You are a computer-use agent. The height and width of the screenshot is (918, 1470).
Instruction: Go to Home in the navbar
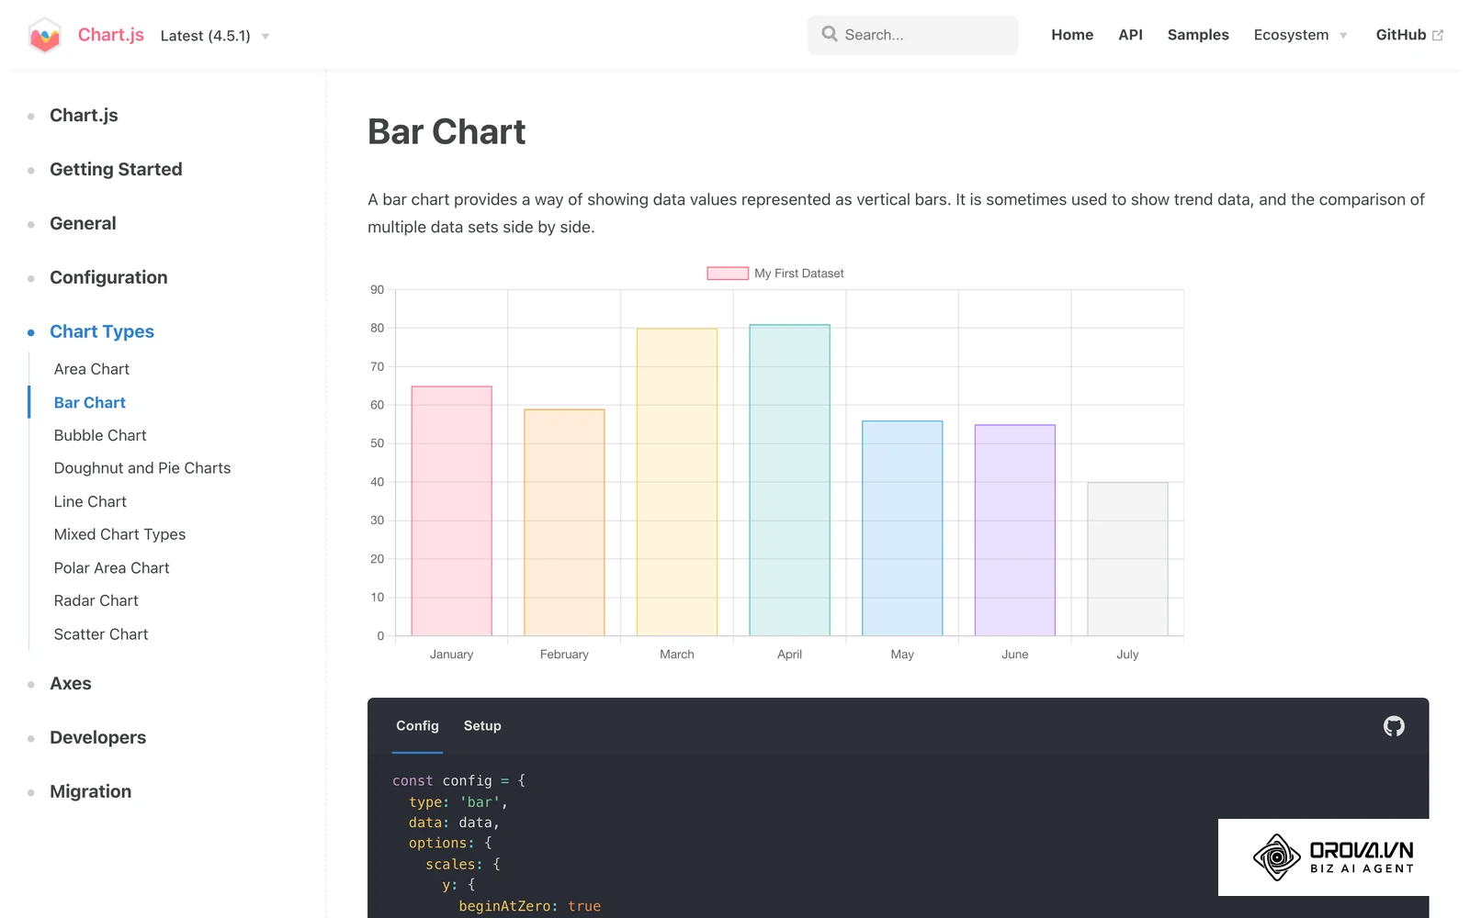coord(1072,35)
